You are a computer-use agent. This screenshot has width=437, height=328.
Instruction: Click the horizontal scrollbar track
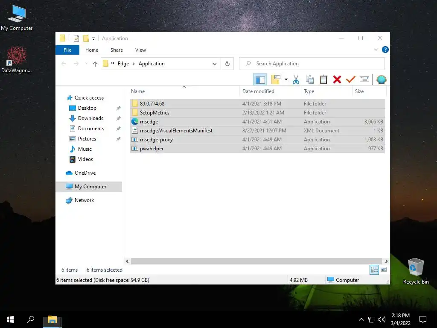pyautogui.click(x=256, y=261)
